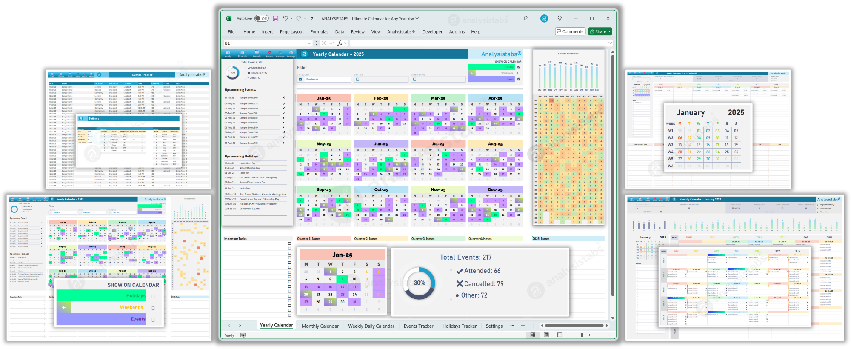Tick the Weekends checkbox in the enlarged Show on Calendar panel
Viewport: 851px width, 349px height.
153,308
